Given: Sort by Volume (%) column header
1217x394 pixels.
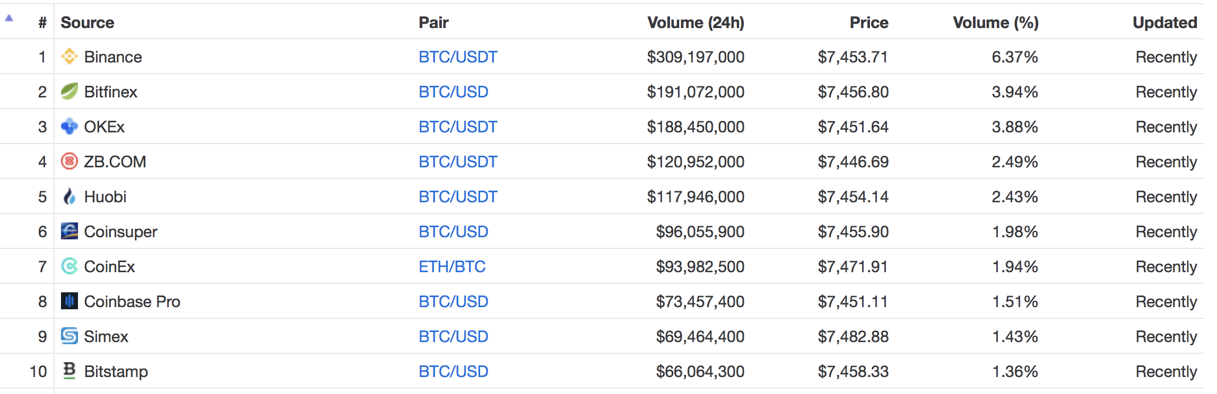Looking at the screenshot, I should click(x=996, y=22).
